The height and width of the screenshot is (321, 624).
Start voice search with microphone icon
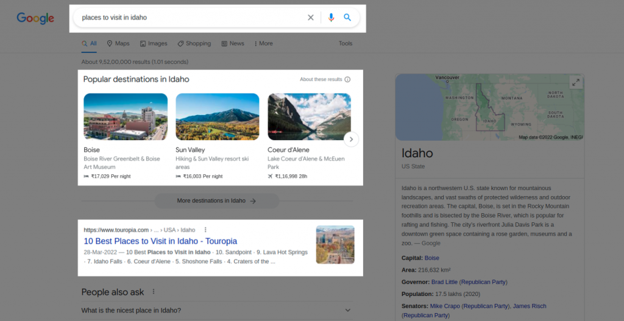(x=331, y=18)
